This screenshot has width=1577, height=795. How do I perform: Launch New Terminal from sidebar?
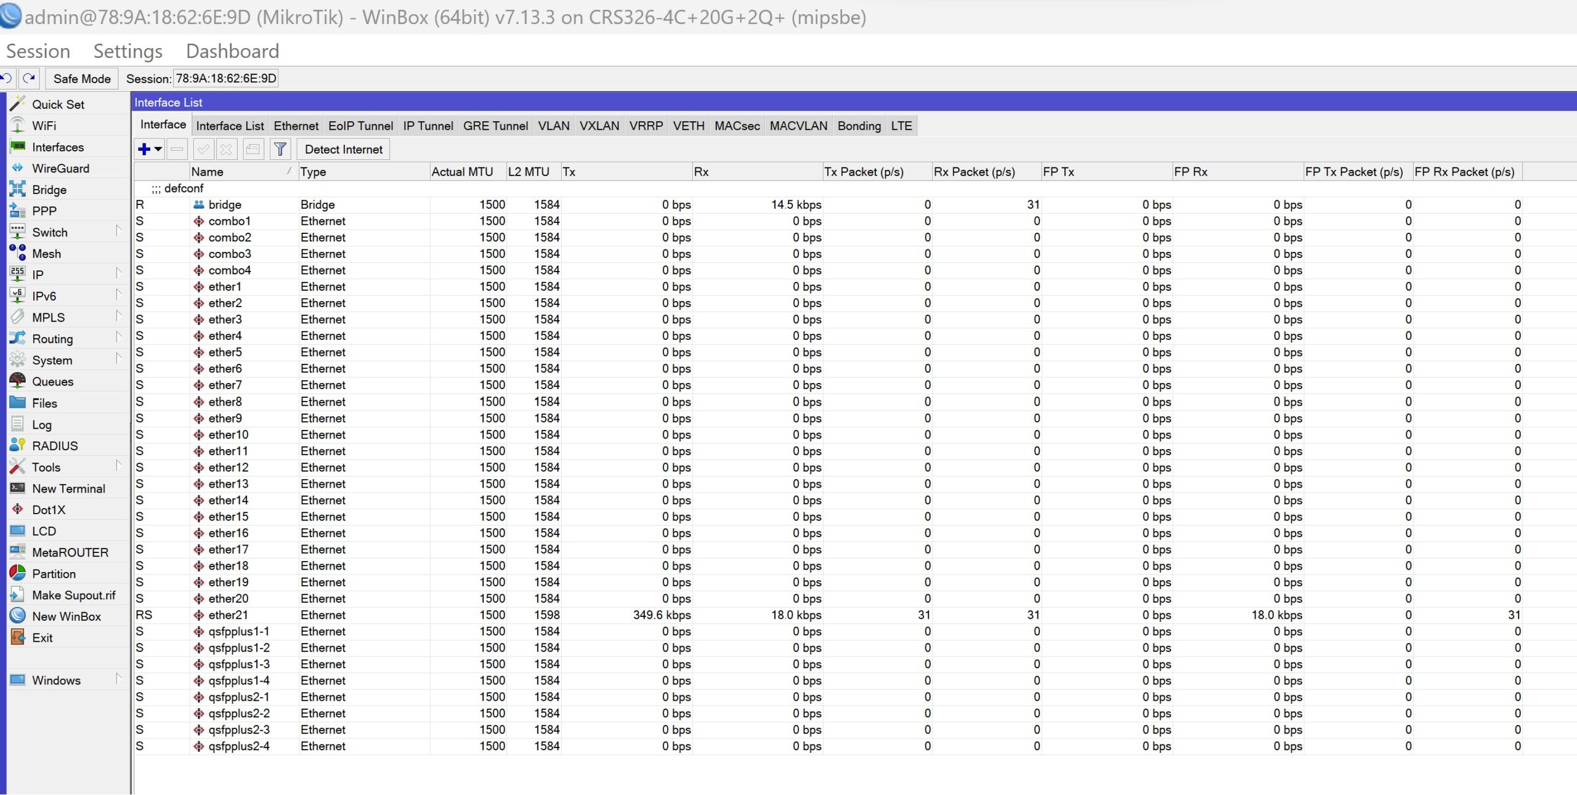68,488
